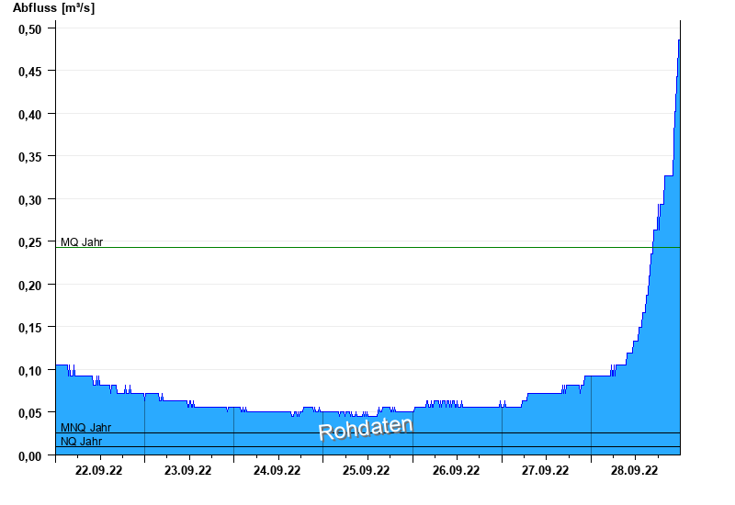The image size is (735, 505).
Task: Click the 0,45 y-axis tick label
Action: (31, 72)
